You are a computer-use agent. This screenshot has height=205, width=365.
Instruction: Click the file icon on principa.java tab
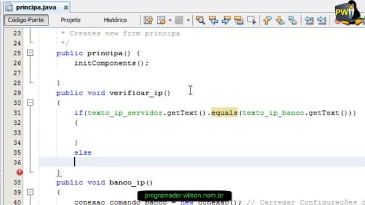point(9,7)
